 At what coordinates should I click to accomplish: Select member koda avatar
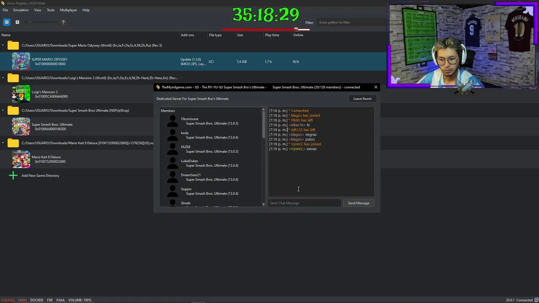click(173, 135)
